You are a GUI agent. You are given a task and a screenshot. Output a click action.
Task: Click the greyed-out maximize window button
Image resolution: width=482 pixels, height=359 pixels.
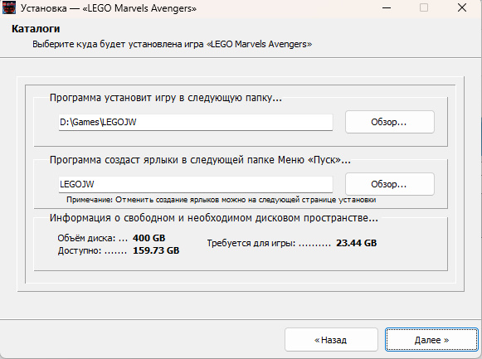(424, 7)
